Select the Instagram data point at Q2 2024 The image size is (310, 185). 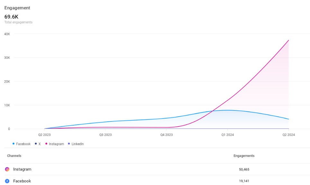click(x=288, y=40)
